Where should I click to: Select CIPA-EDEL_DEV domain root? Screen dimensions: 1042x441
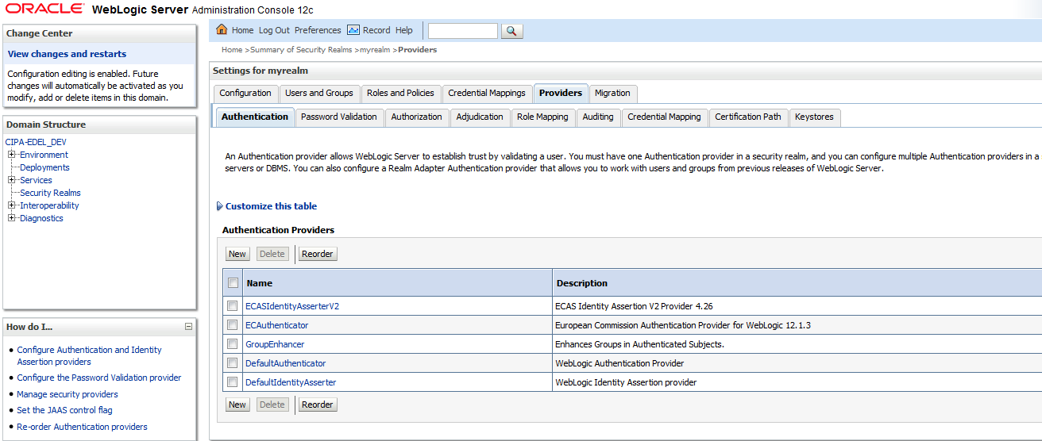36,142
